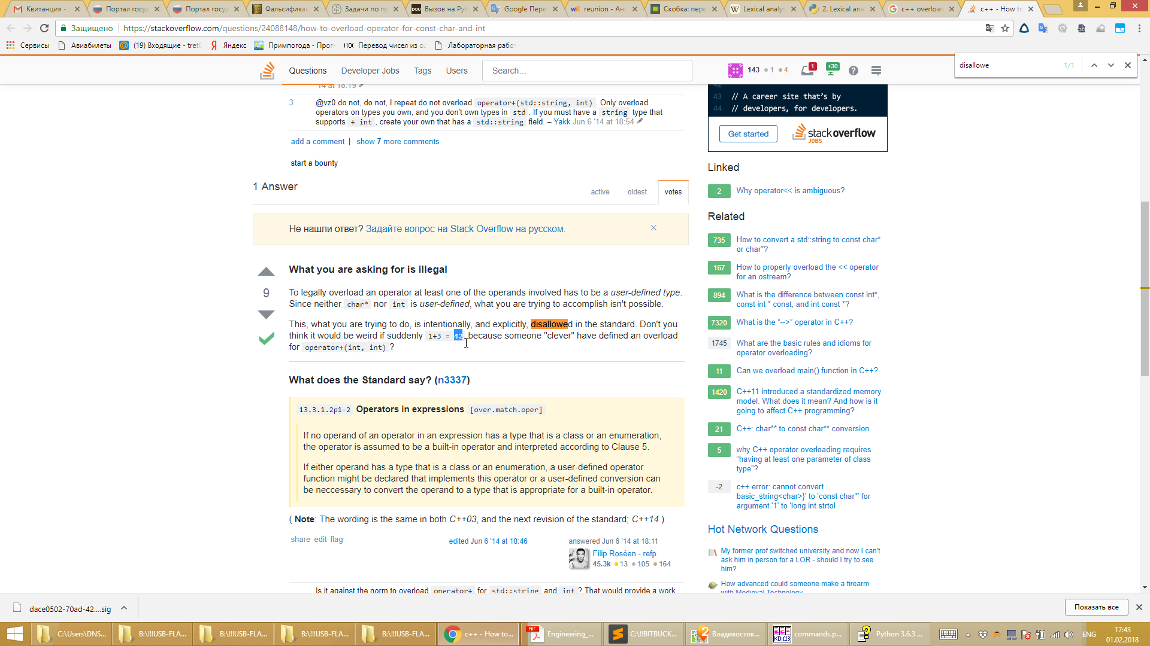Image resolution: width=1150 pixels, height=646 pixels.
Task: Click the green accepted answer checkmark
Action: tap(267, 339)
